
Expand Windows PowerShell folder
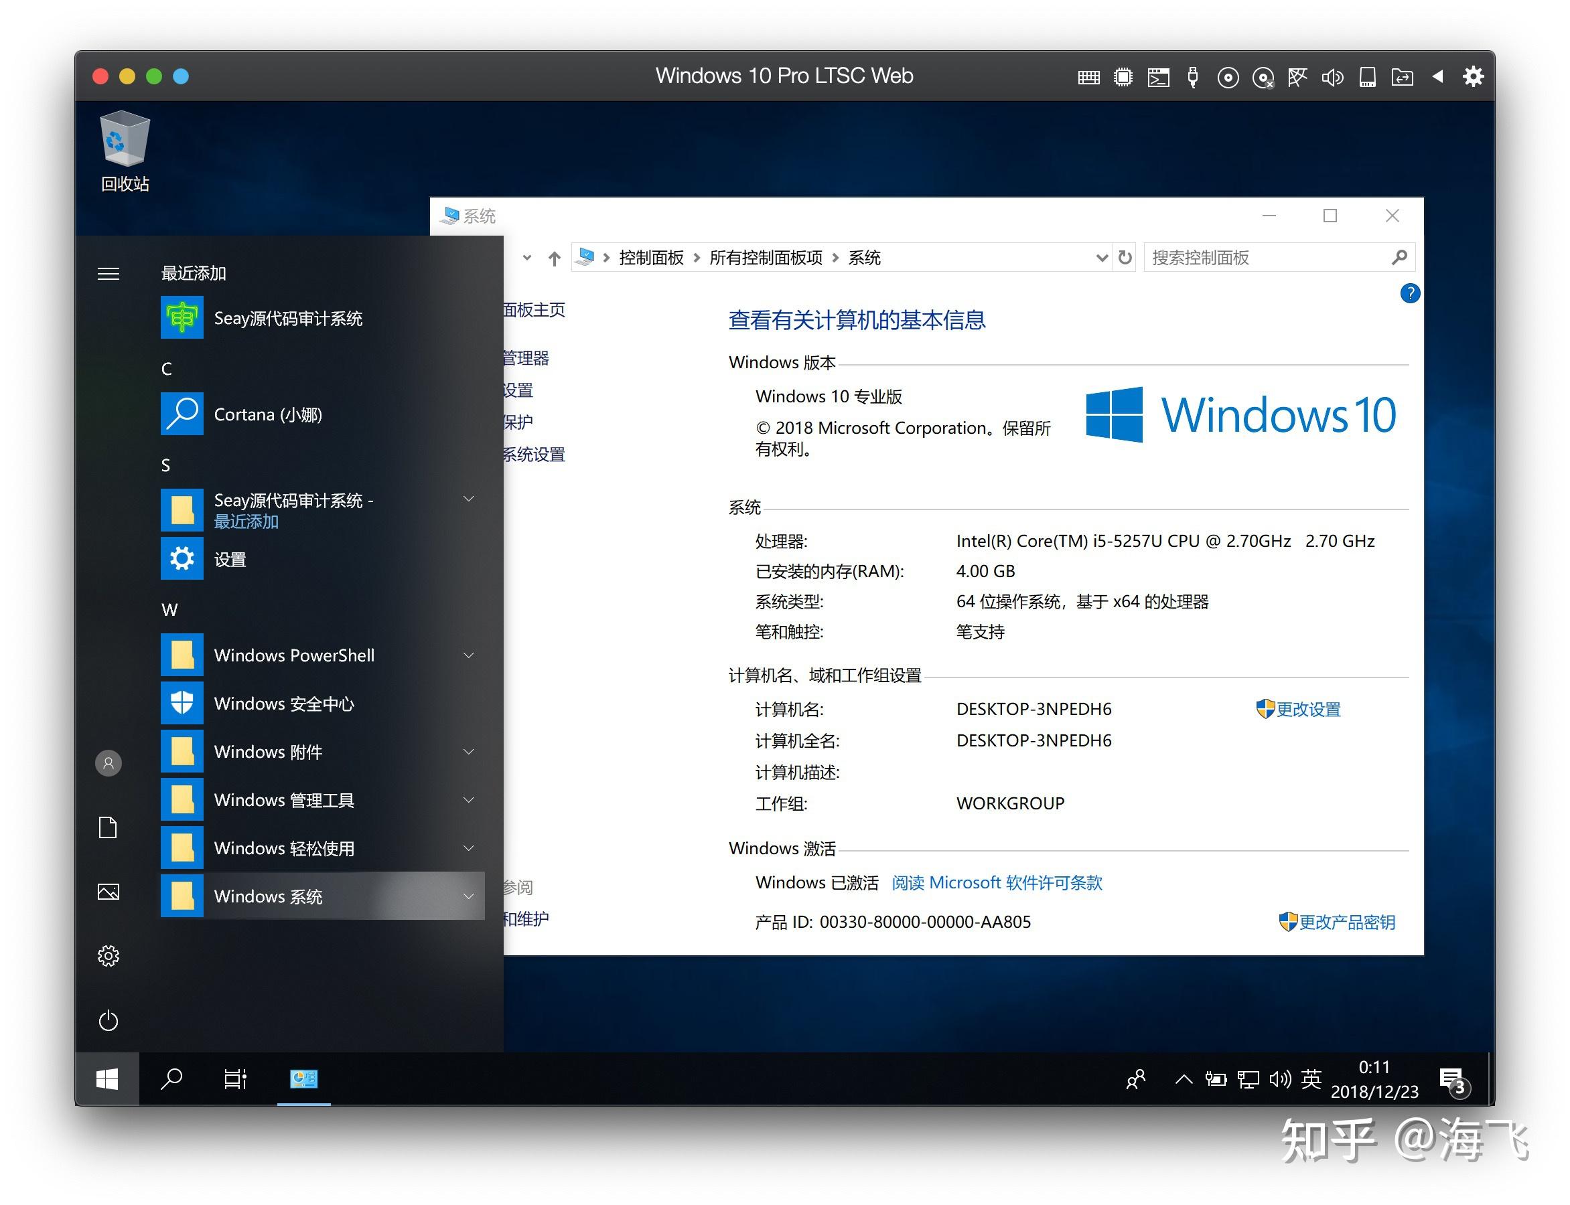(468, 655)
